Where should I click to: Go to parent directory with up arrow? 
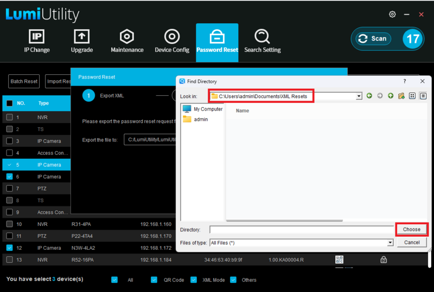(391, 96)
